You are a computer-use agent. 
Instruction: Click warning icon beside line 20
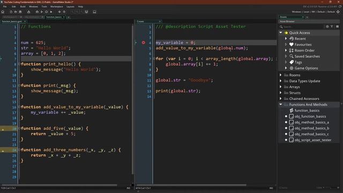[3, 130]
